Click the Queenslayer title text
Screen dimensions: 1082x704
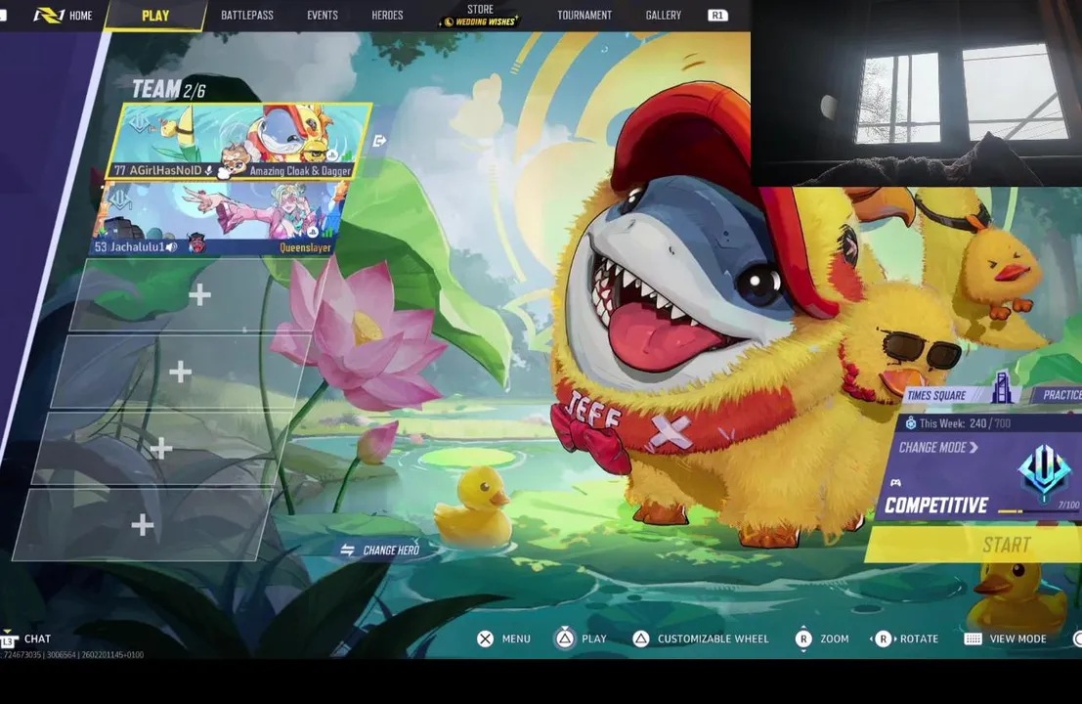click(x=305, y=247)
